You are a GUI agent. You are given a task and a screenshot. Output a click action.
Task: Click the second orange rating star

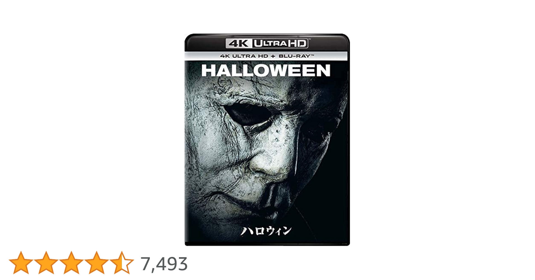point(46,263)
